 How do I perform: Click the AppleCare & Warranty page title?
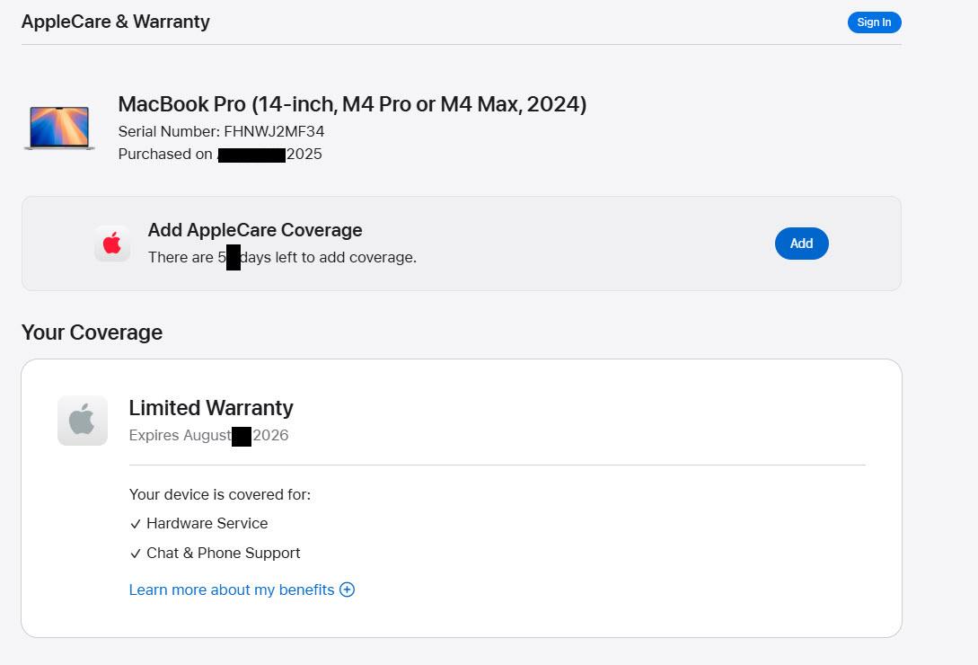point(115,22)
